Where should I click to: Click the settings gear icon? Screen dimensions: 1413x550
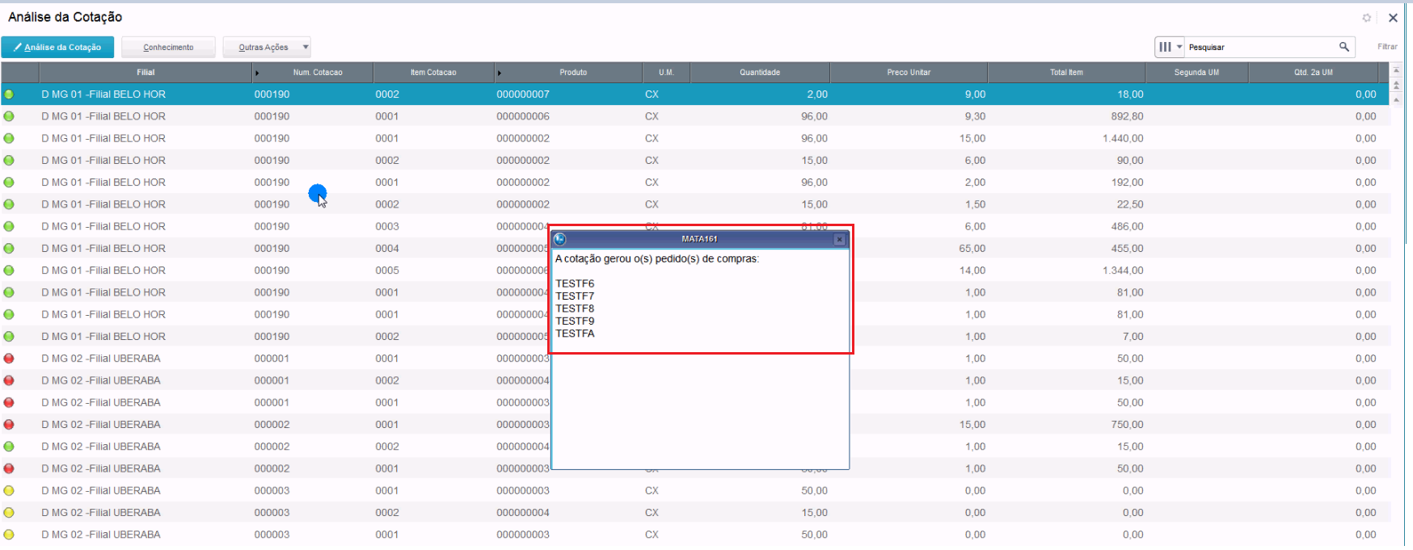[1367, 18]
